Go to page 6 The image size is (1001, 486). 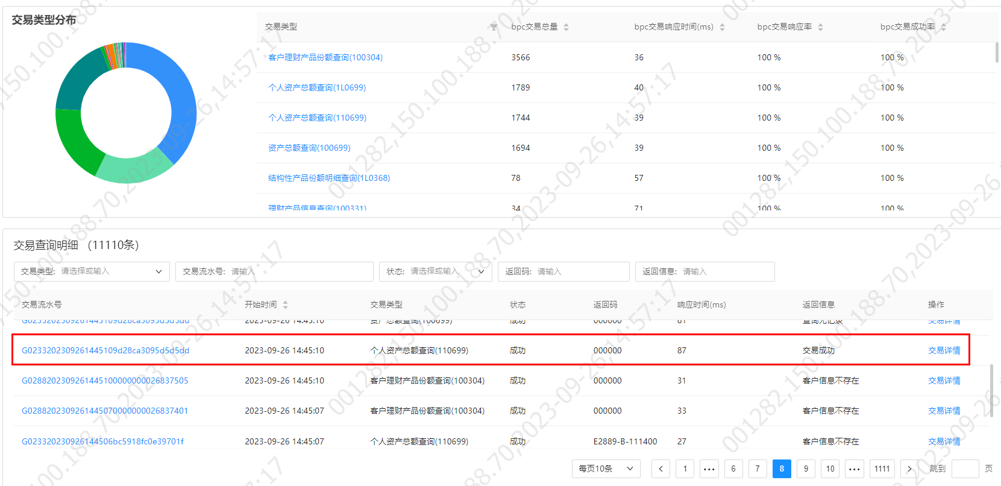pos(733,469)
